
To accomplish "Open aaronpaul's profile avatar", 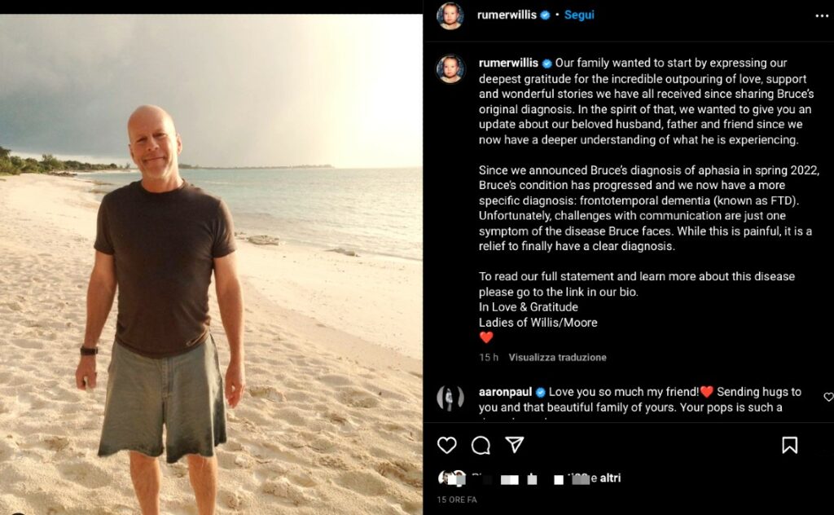I will [450, 398].
